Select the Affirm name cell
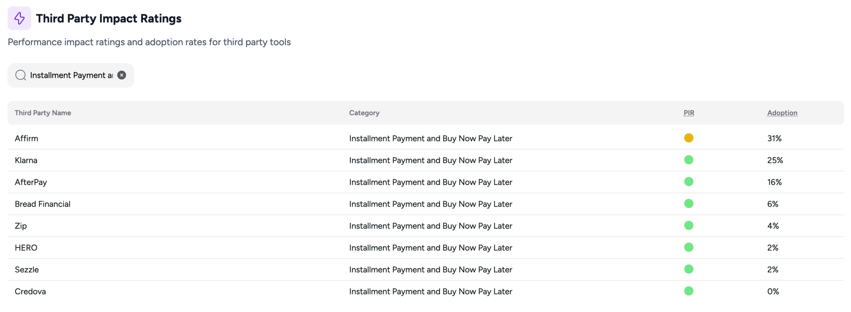Viewport: 851px width, 312px height. click(27, 138)
